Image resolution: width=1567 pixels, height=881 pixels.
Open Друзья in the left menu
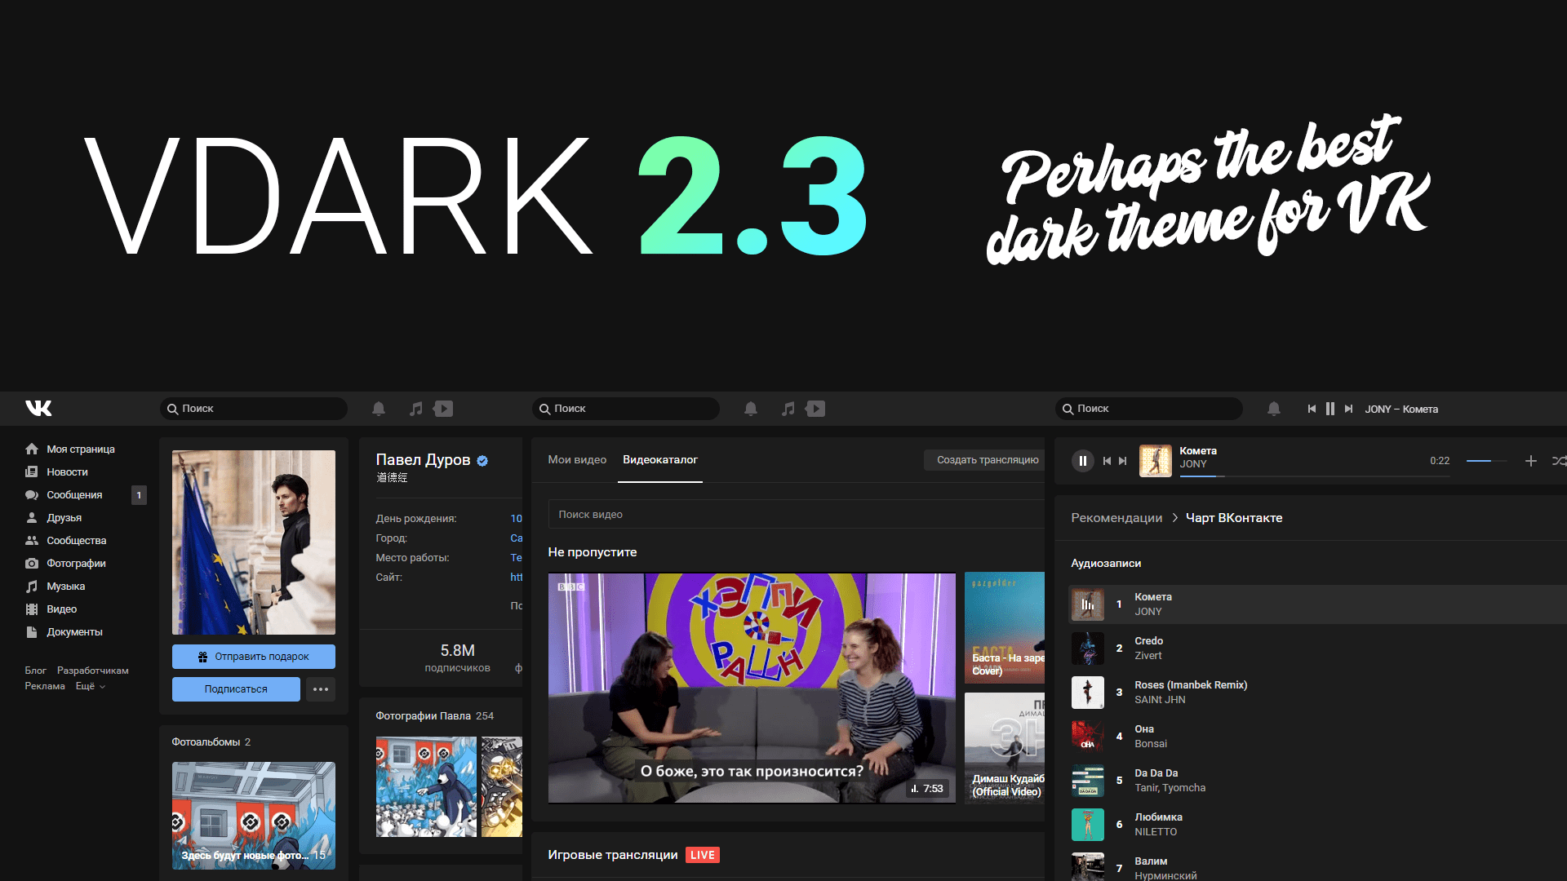click(64, 518)
